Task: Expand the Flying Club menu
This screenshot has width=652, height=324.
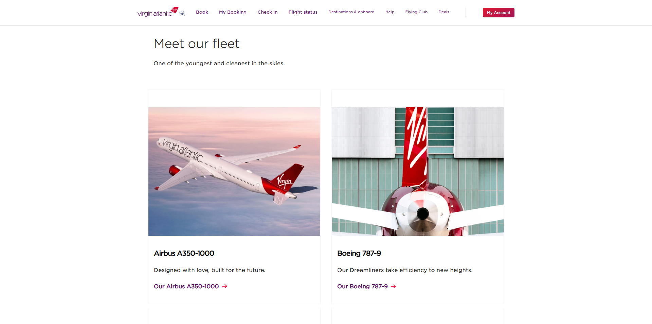Action: 416,12
